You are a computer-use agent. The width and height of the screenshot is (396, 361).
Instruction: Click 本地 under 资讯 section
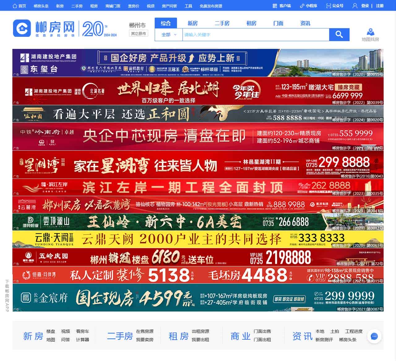320,331
